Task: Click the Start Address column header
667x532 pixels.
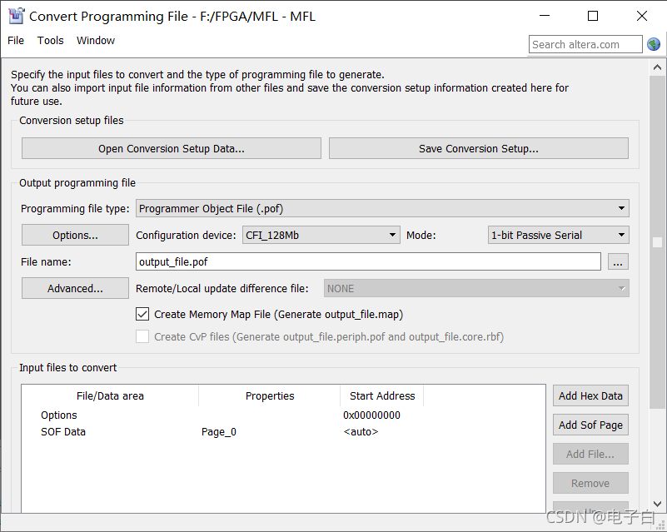Action: [382, 396]
